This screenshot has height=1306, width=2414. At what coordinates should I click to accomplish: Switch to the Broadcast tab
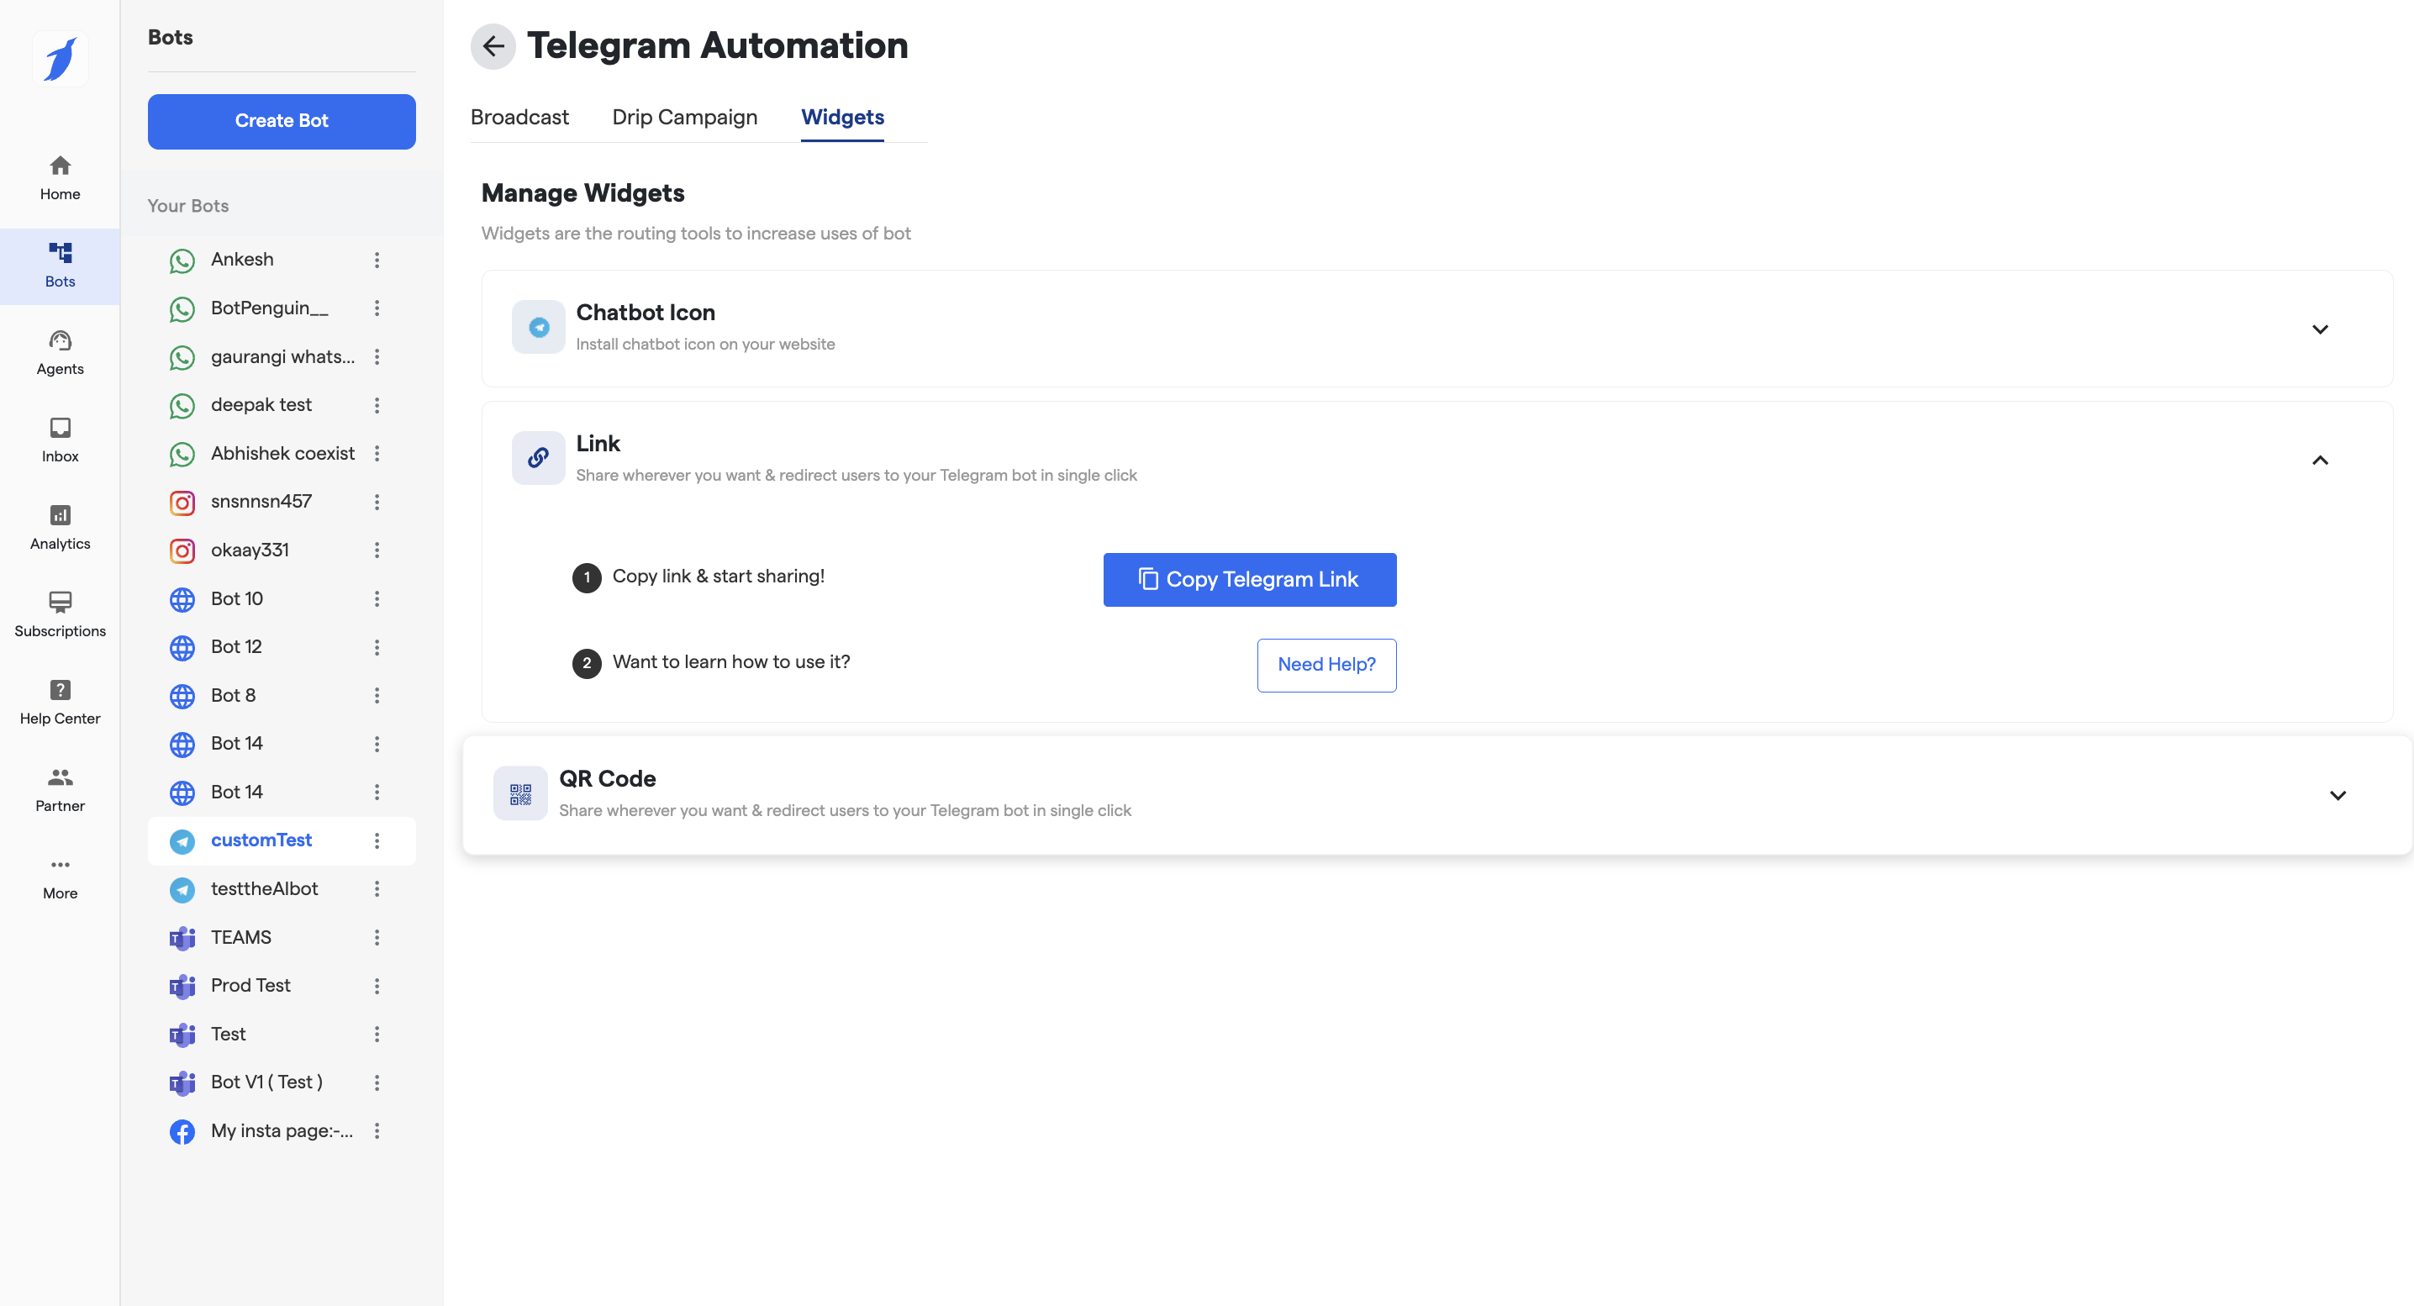click(519, 117)
